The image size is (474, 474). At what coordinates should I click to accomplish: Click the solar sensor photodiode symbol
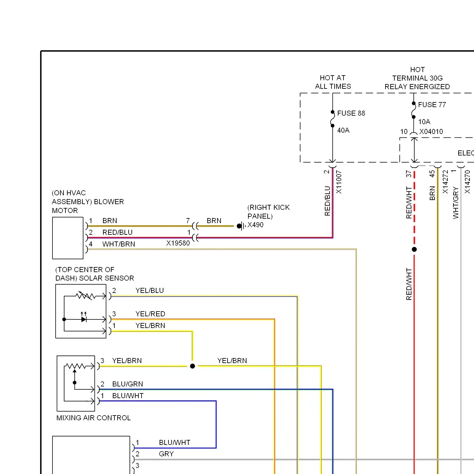pyautogui.click(x=84, y=318)
